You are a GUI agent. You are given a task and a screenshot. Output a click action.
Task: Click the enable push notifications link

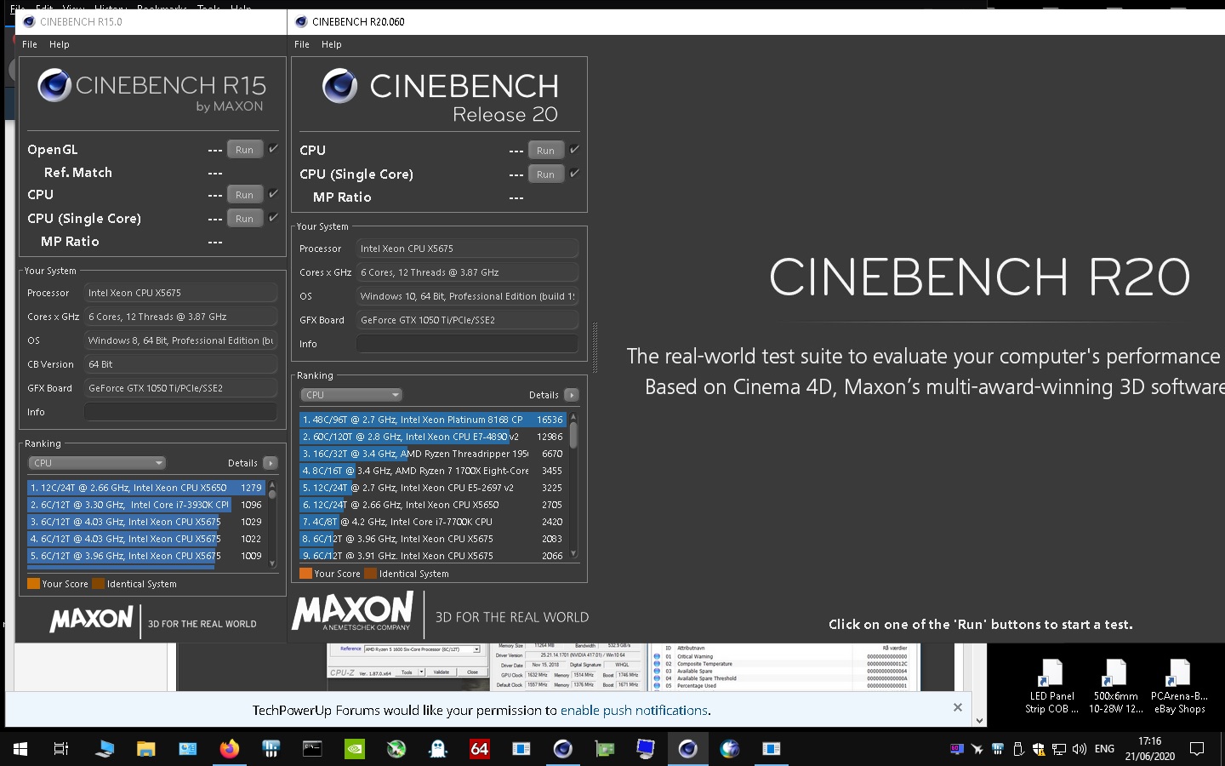(x=634, y=710)
